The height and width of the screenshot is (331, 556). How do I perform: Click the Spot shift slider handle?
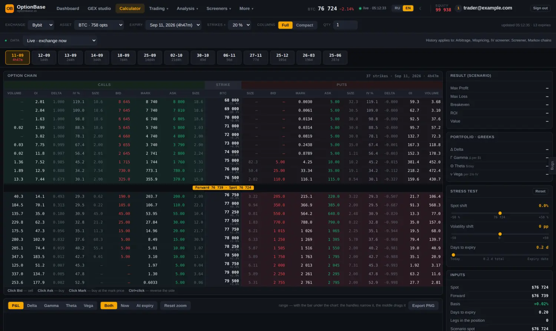[x=500, y=213]
